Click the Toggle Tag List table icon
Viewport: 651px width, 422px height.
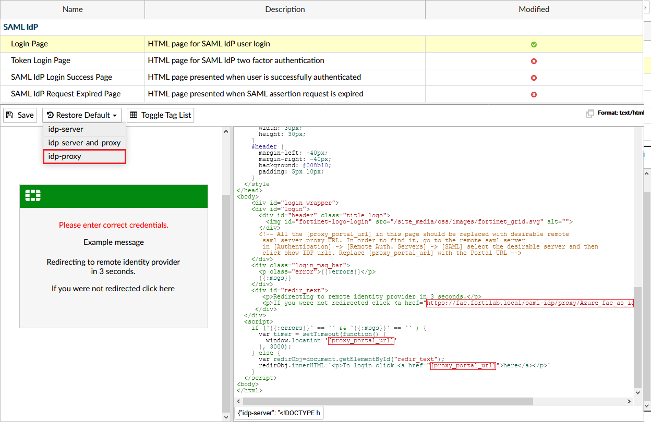(134, 115)
